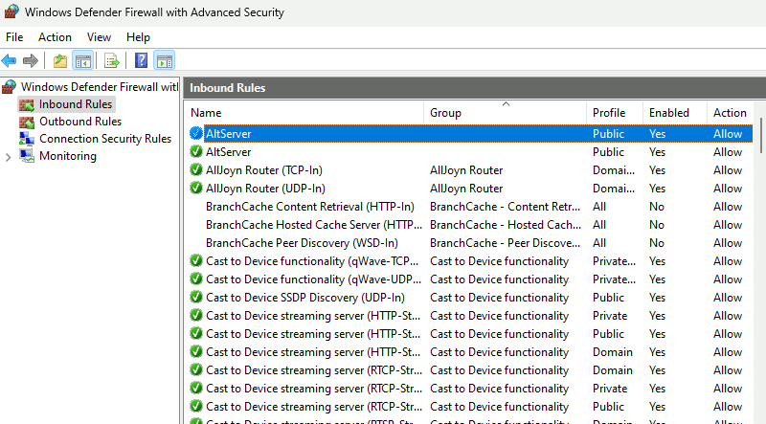Sort rules by Name column header
The image size is (766, 424).
pyautogui.click(x=305, y=113)
